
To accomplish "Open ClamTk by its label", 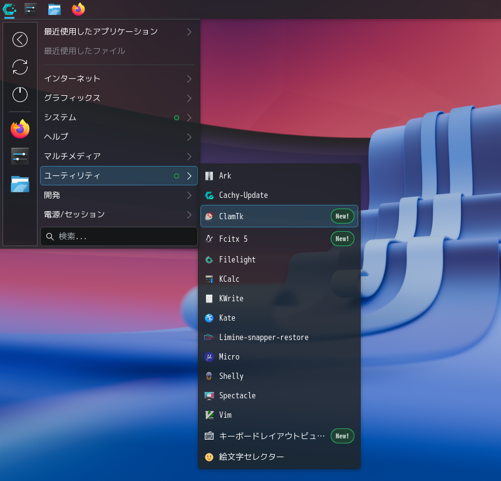I will coord(231,216).
